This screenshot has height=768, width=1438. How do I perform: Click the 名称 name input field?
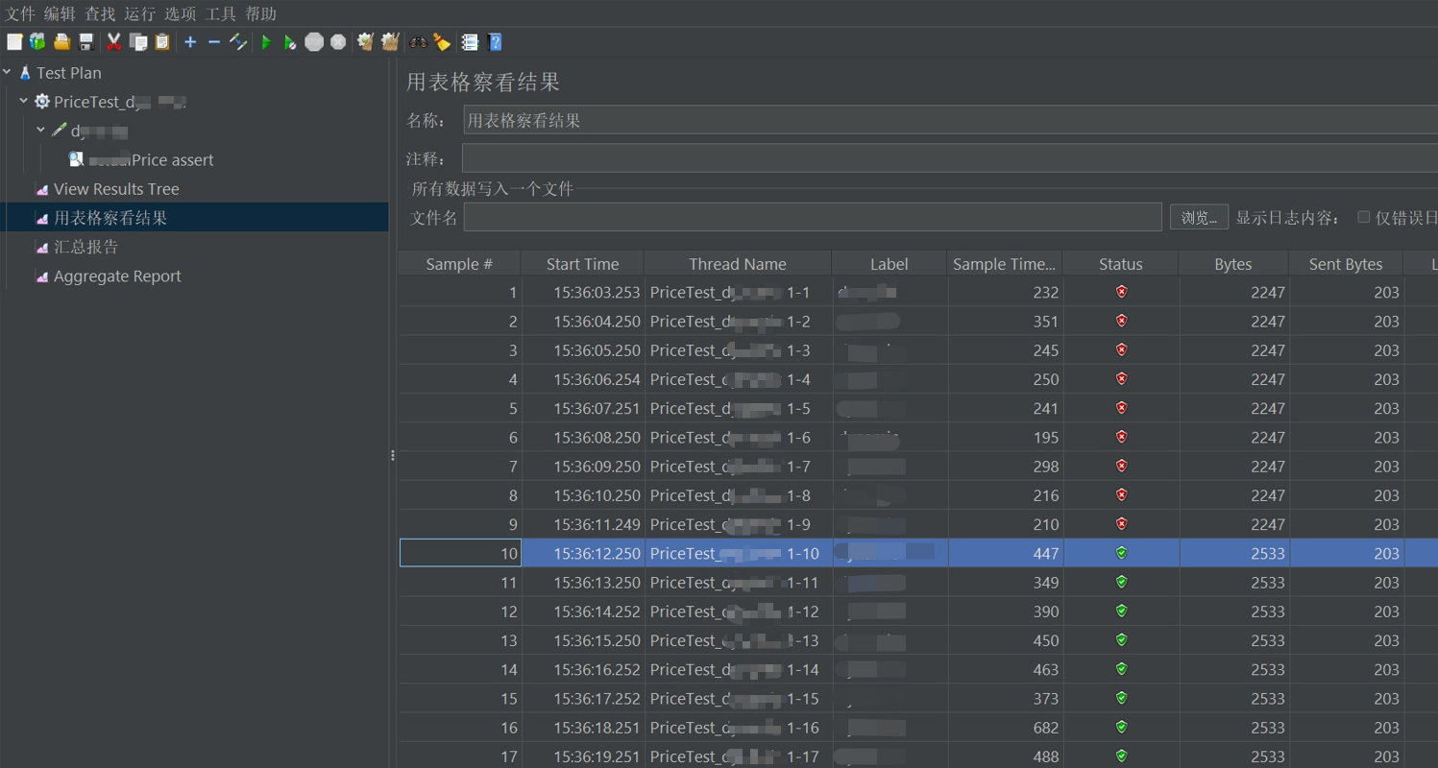950,120
